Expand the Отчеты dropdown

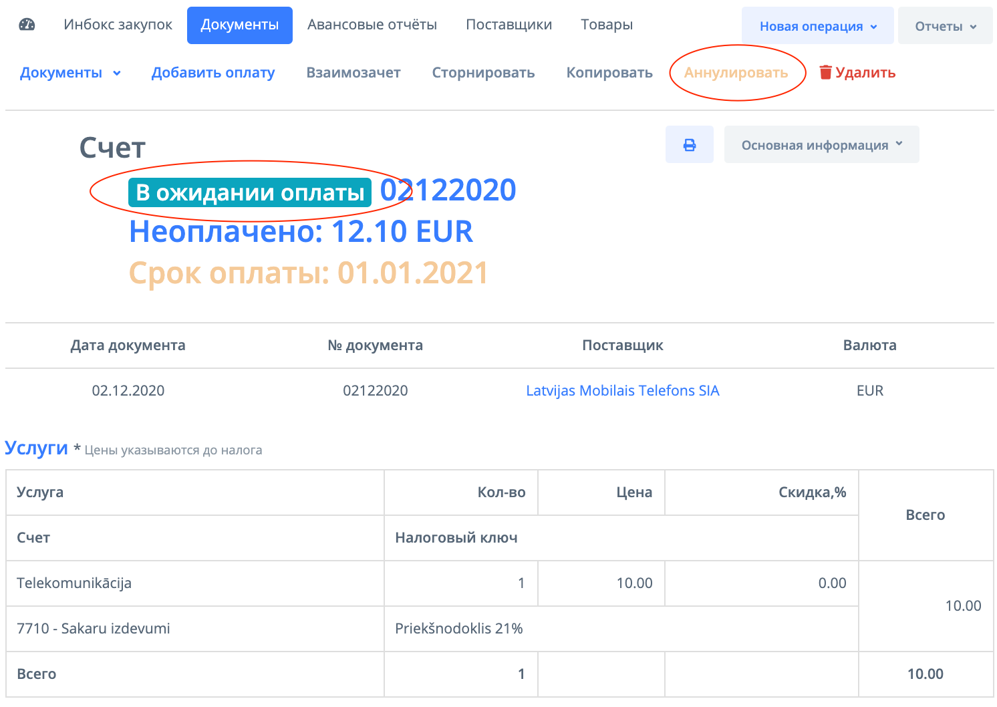tap(946, 26)
